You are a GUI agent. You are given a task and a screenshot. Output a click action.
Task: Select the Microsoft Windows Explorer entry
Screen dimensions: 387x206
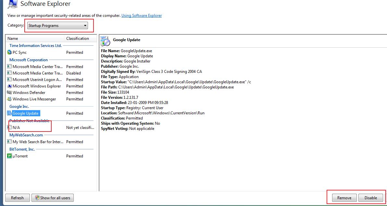pos(37,86)
